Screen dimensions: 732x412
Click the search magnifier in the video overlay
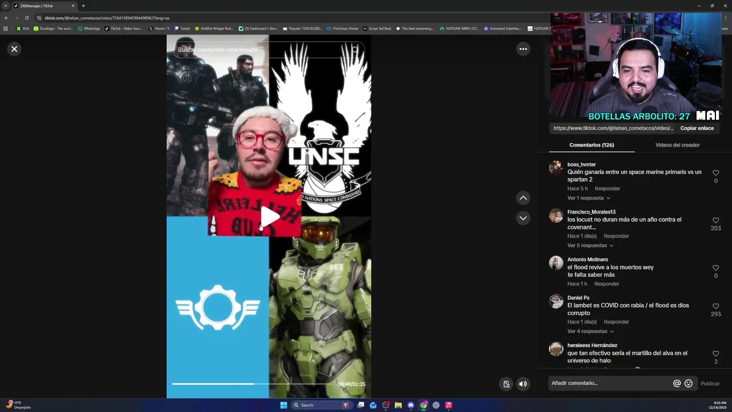coord(355,50)
